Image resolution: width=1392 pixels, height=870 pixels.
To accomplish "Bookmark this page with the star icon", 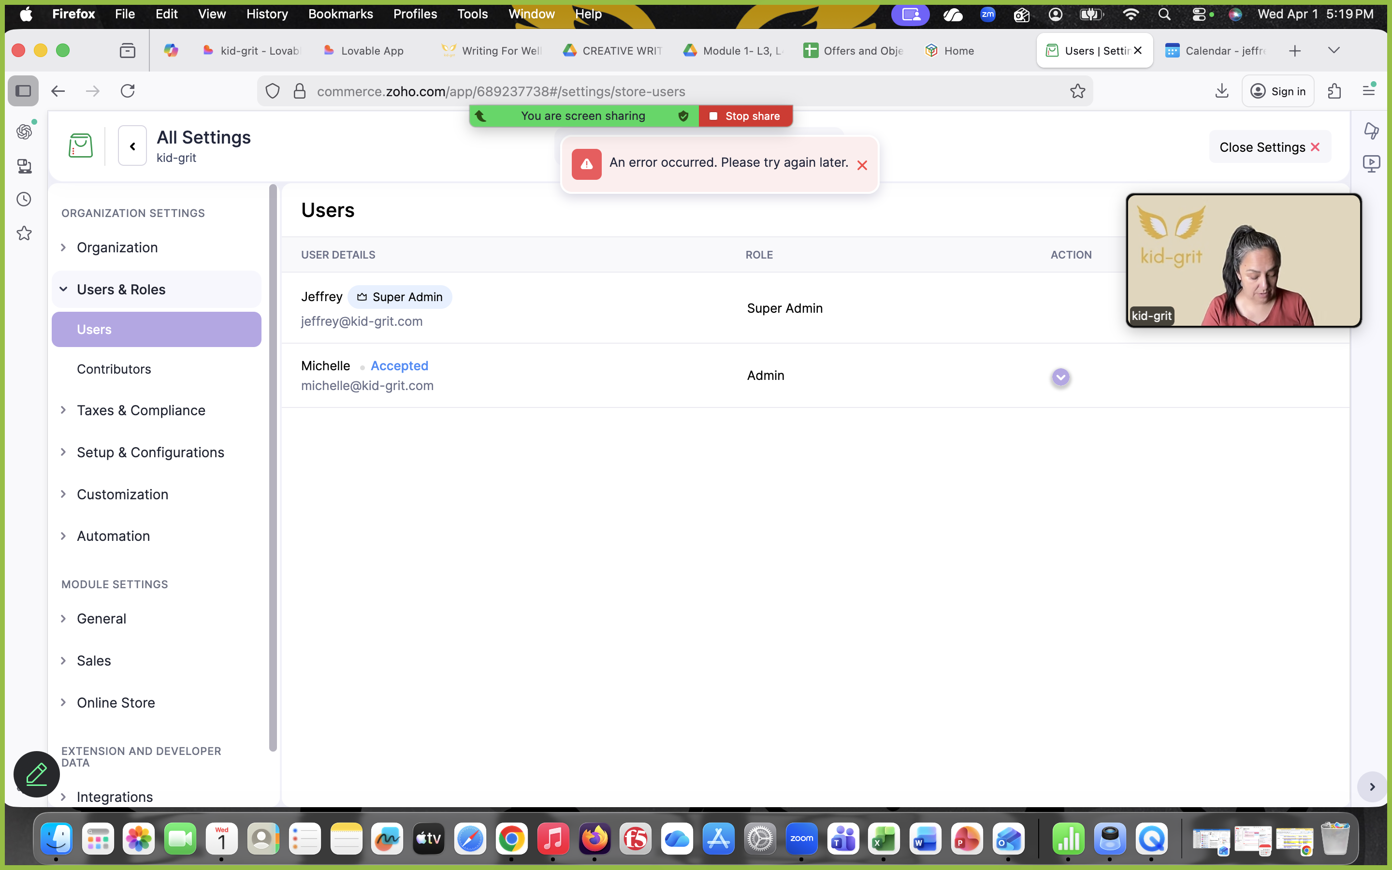I will tap(1077, 91).
